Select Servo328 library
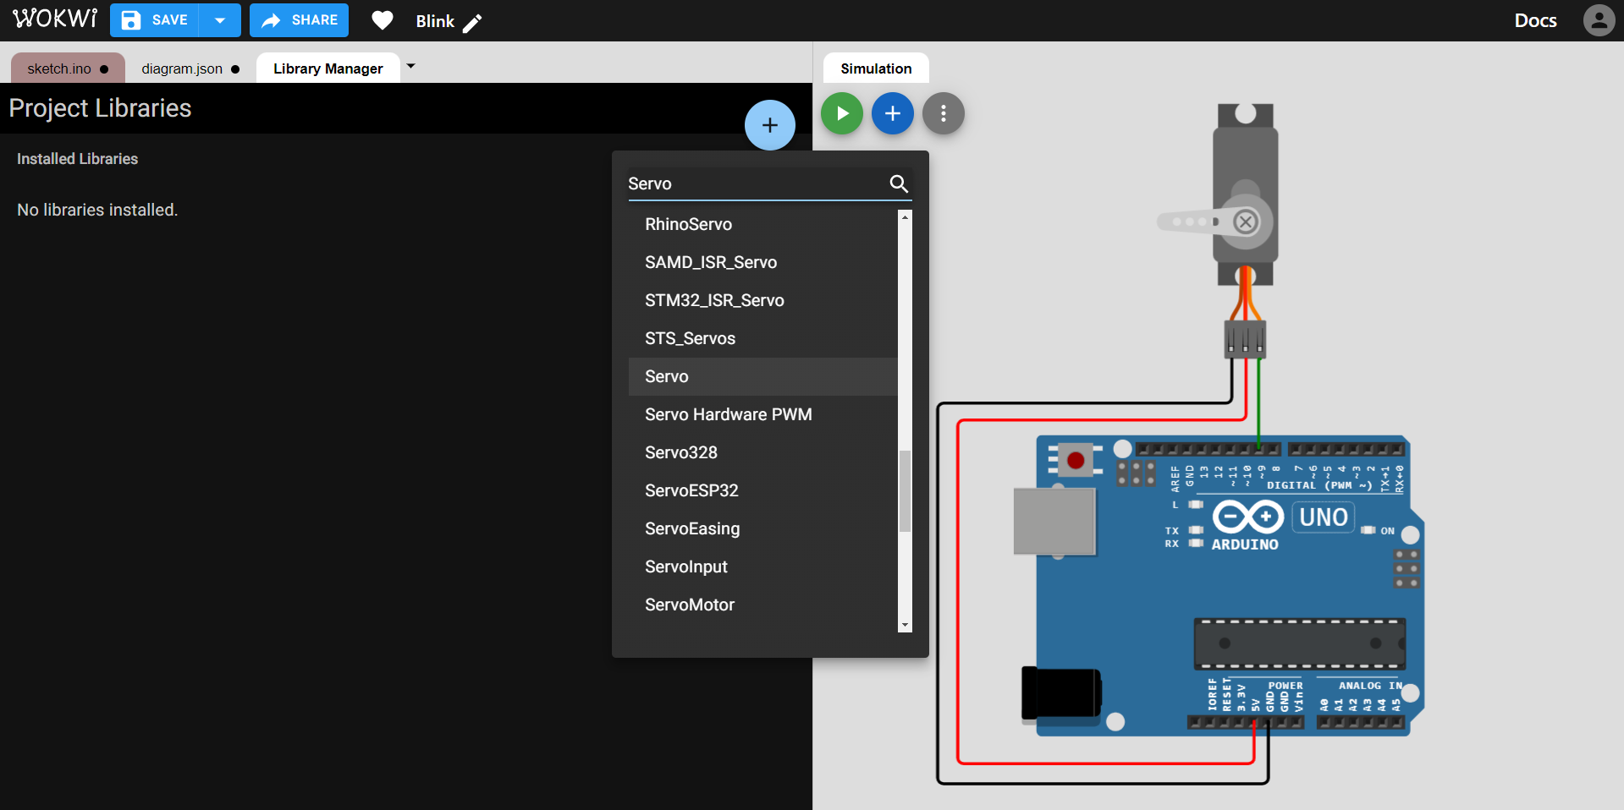The width and height of the screenshot is (1624, 810). coord(762,452)
